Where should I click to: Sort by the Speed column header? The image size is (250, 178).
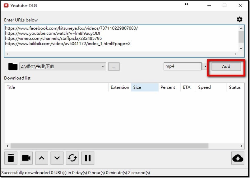coord(211,87)
